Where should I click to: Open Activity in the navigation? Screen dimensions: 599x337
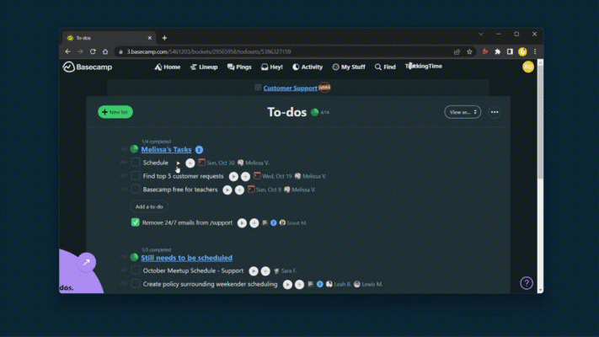click(x=308, y=67)
